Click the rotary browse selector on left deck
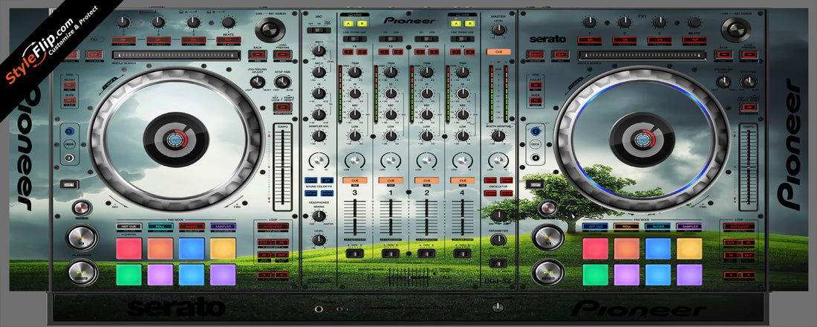The width and height of the screenshot is (817, 327). [270, 29]
